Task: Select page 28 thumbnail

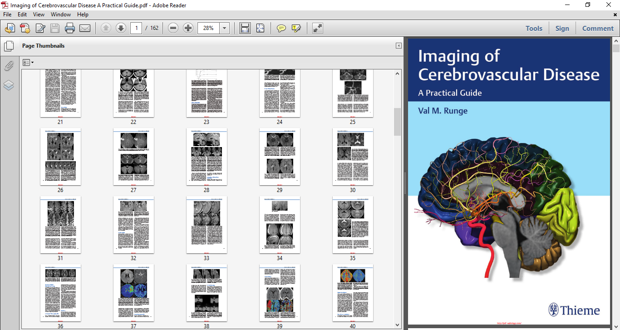Action: coord(207,157)
